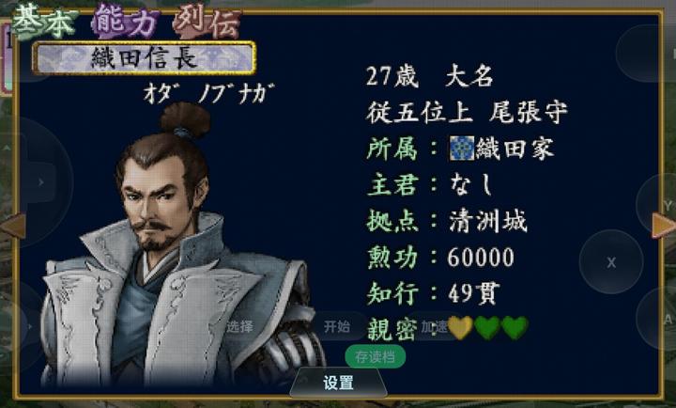The width and height of the screenshot is (676, 408).
Task: Tap the 选择 select button
Action: [240, 326]
